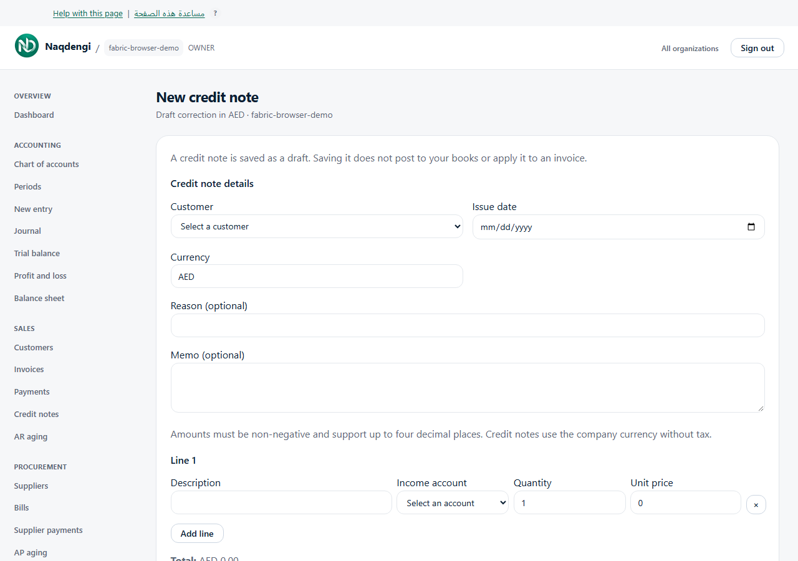This screenshot has width=798, height=561.
Task: Click the Line 1 Description field
Action: 281,502
